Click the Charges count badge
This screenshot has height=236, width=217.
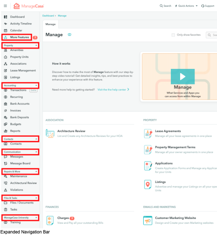pyautogui.click(x=72, y=218)
